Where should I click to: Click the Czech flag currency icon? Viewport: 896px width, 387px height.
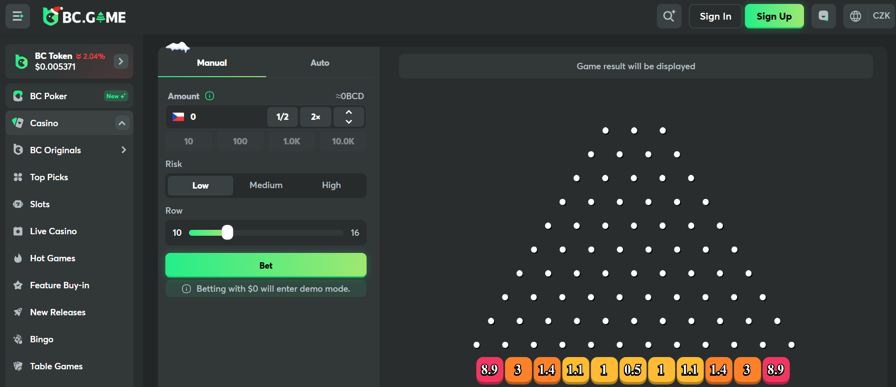[x=178, y=117]
